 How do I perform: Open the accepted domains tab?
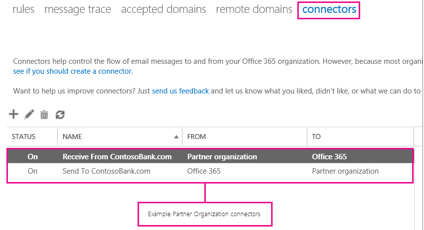point(163,9)
